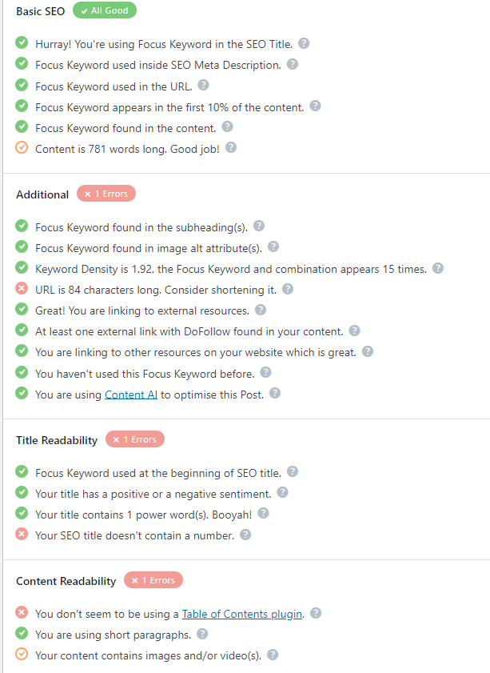Viewport: 490px width, 673px height.
Task: Open help for content word count check
Action: (x=231, y=147)
